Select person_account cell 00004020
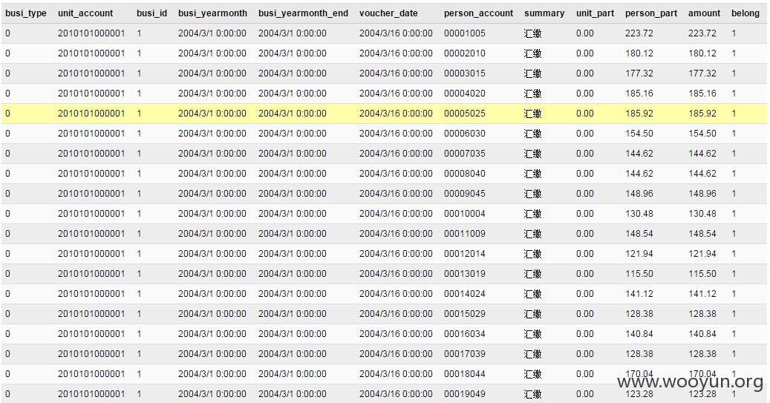Image resolution: width=770 pixels, height=403 pixels. (465, 94)
